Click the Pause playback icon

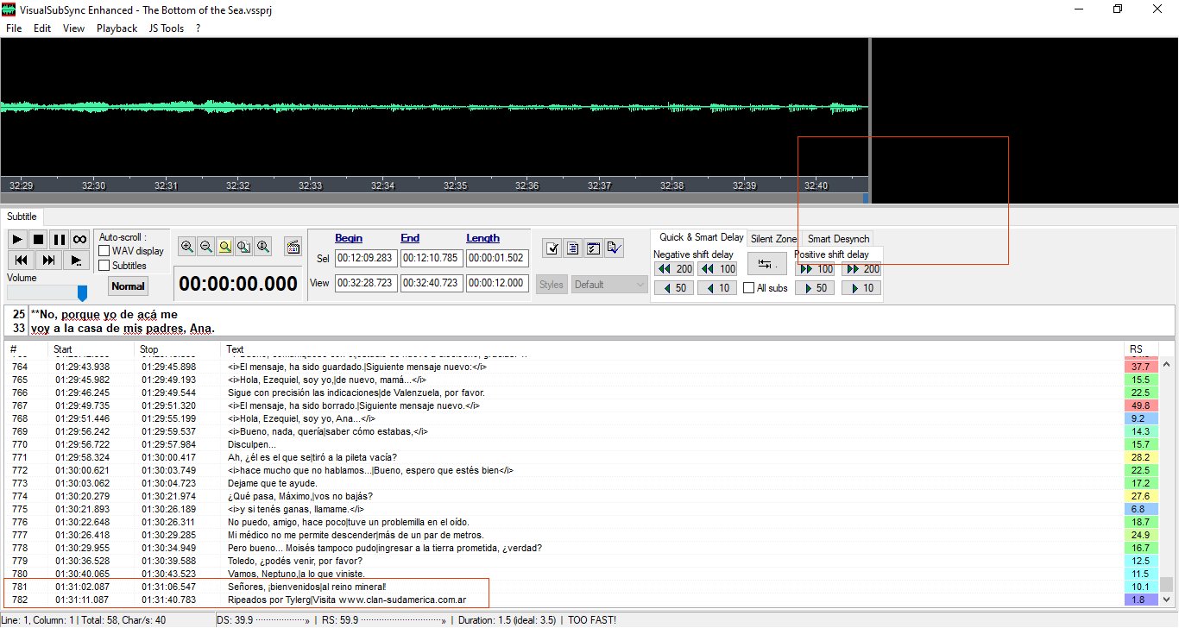point(59,239)
